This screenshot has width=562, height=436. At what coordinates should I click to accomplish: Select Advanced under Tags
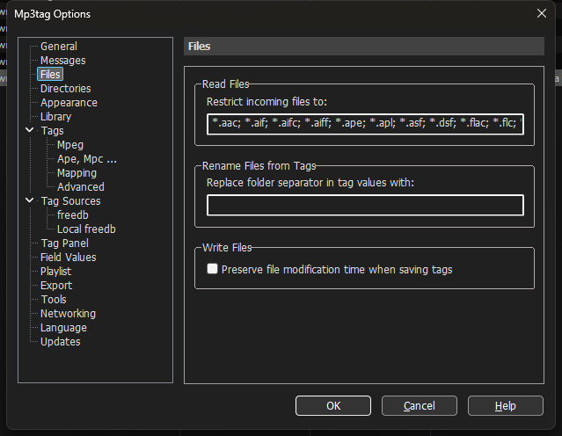[81, 186]
